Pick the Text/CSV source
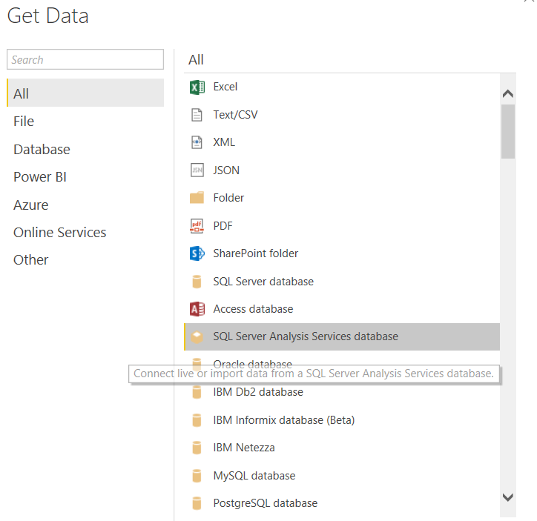This screenshot has width=537, height=521. 342,115
